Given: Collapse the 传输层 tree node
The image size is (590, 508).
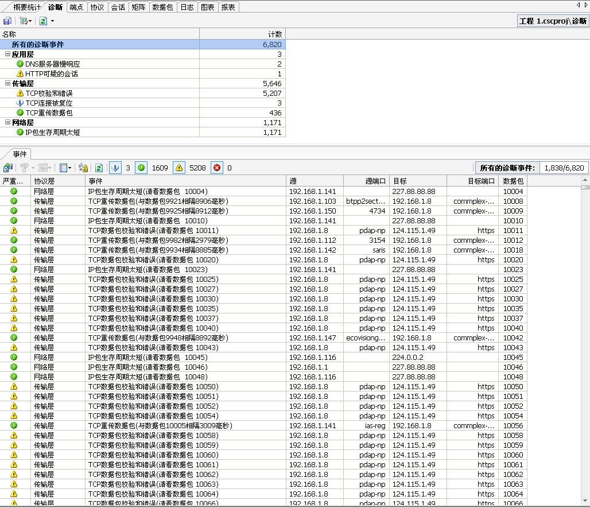Looking at the screenshot, I should (7, 83).
